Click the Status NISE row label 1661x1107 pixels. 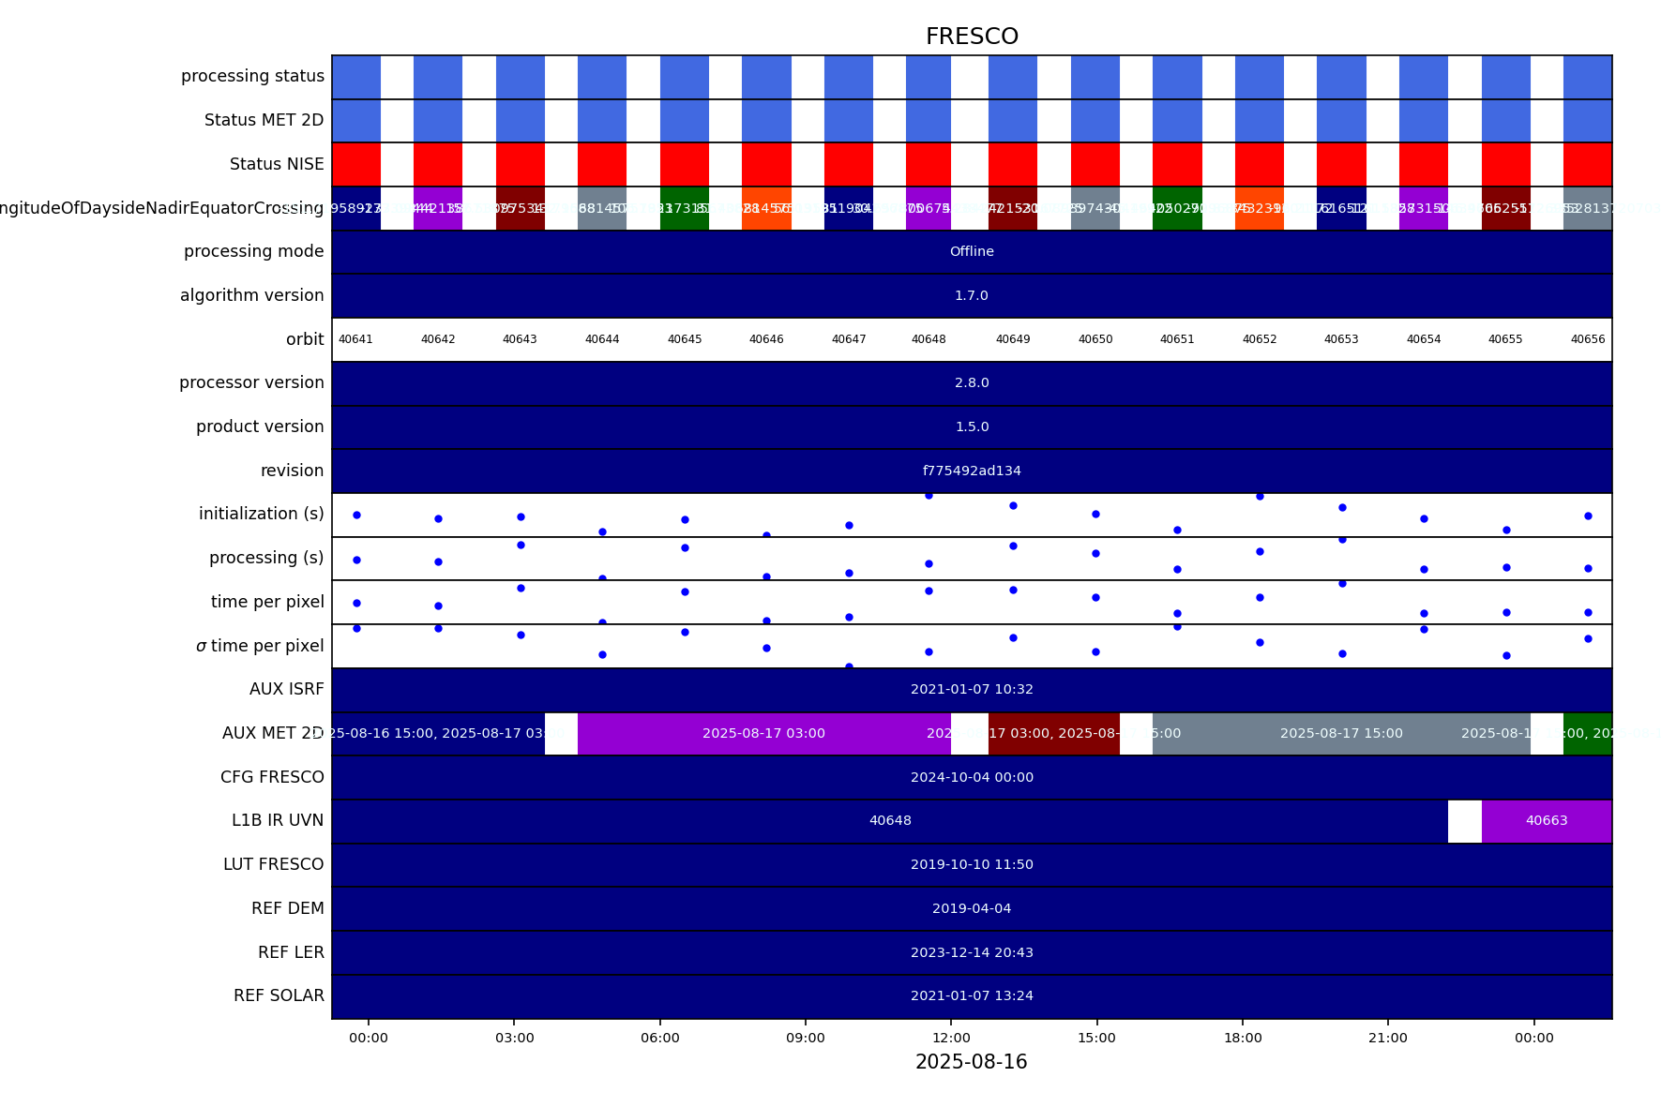pyautogui.click(x=277, y=164)
